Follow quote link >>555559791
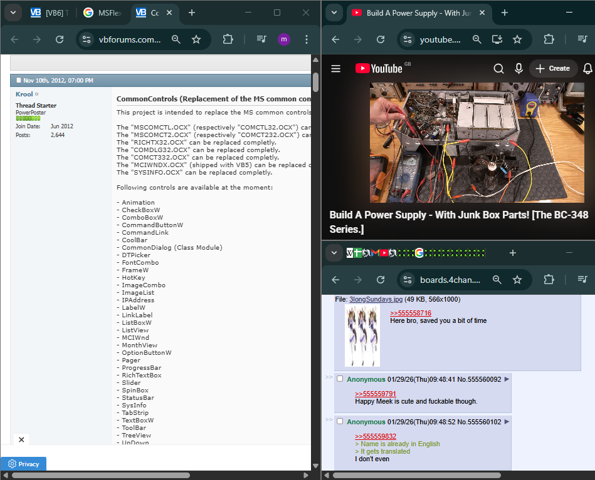 [376, 394]
